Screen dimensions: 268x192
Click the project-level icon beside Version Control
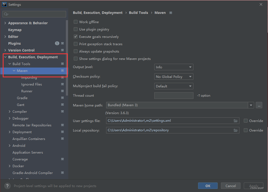(x=62, y=50)
